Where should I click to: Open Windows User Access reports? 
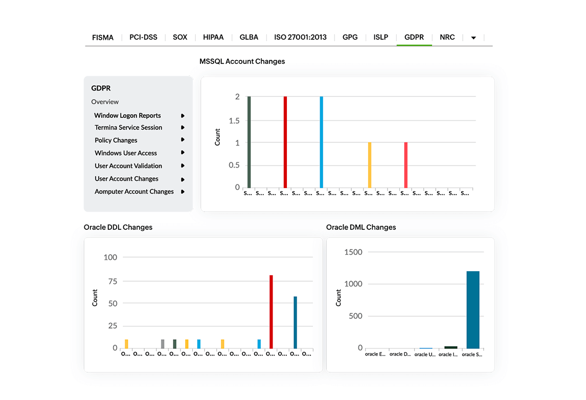click(126, 153)
